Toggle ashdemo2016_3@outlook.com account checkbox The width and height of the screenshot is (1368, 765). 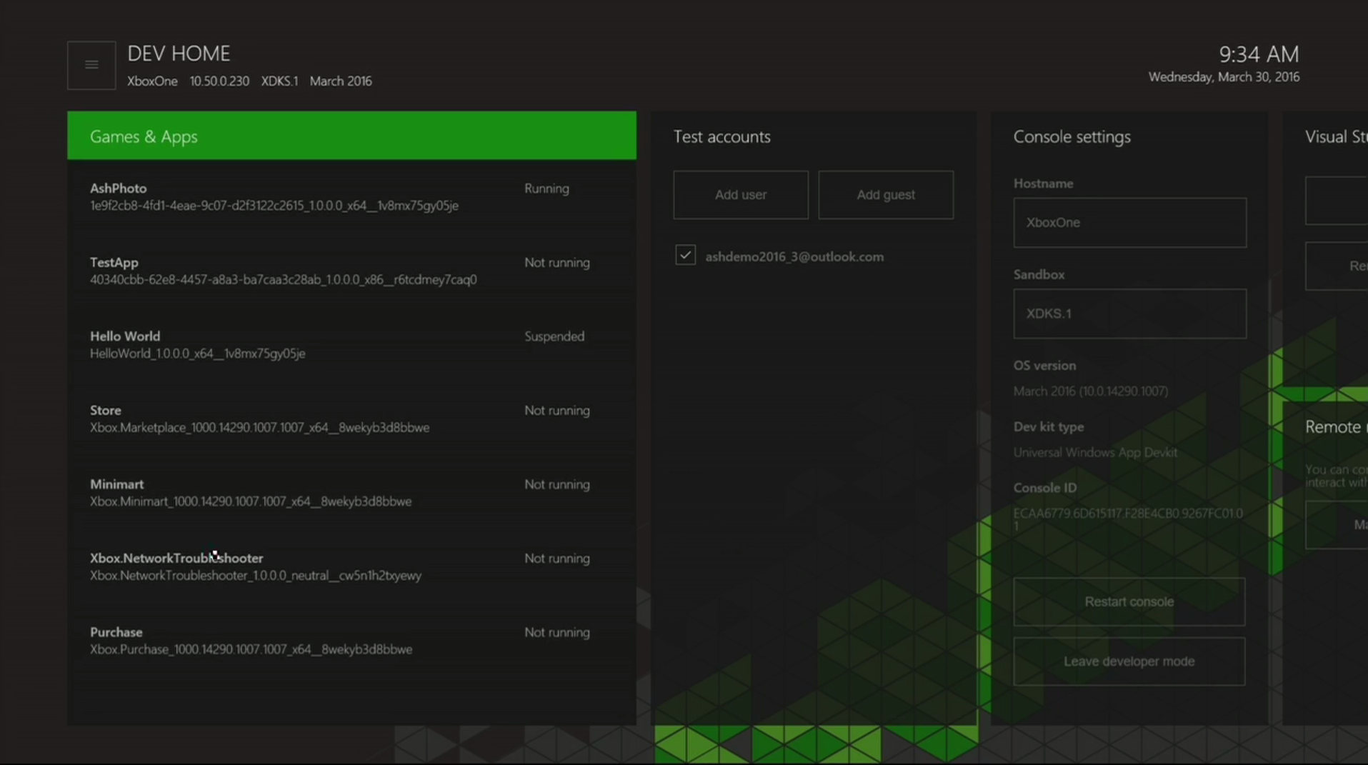pyautogui.click(x=685, y=255)
